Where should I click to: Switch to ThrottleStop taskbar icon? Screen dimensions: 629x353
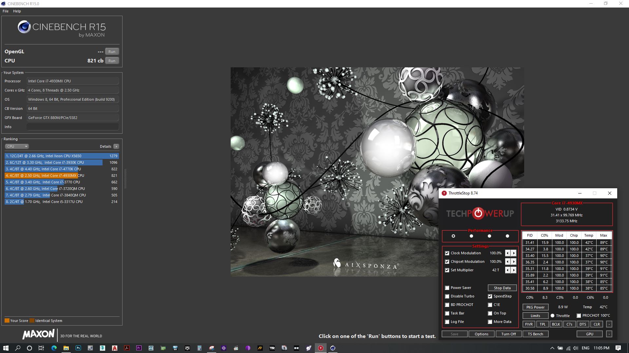coord(321,348)
